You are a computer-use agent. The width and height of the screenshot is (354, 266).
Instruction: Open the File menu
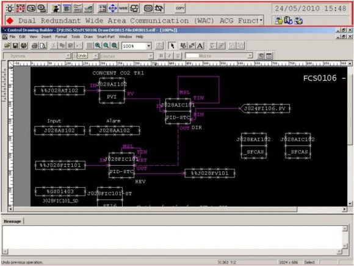(12, 37)
